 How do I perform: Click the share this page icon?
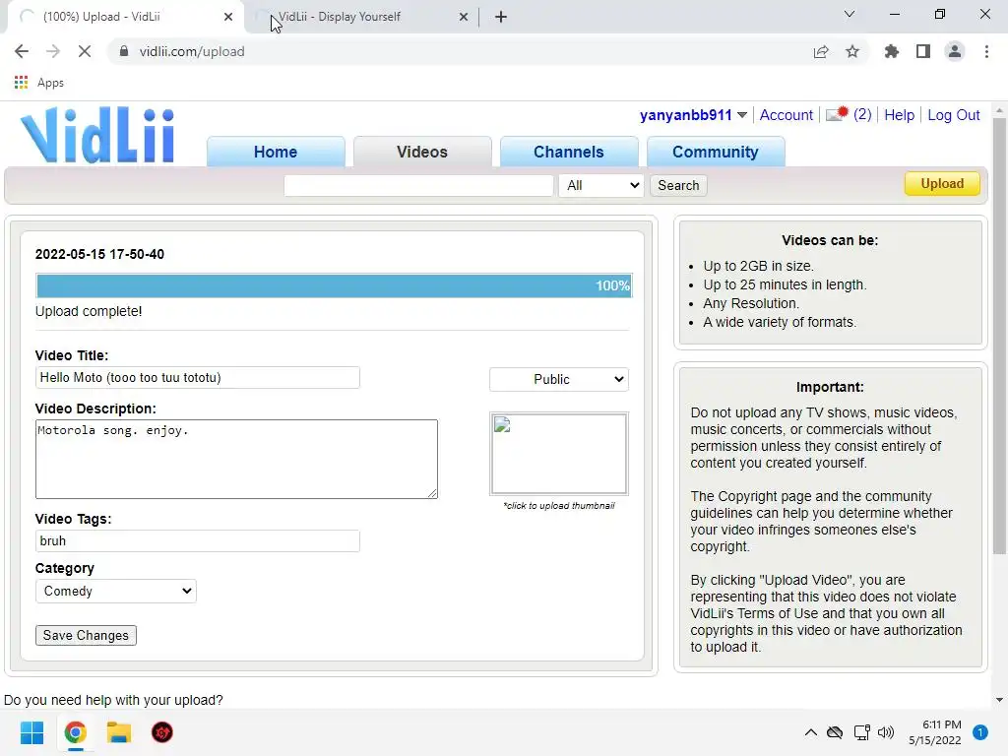[x=821, y=51]
